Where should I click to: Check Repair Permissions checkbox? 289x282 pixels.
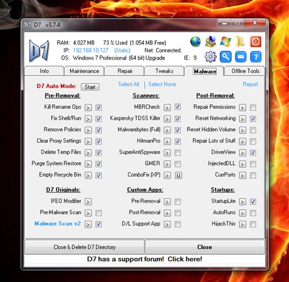[253, 108]
